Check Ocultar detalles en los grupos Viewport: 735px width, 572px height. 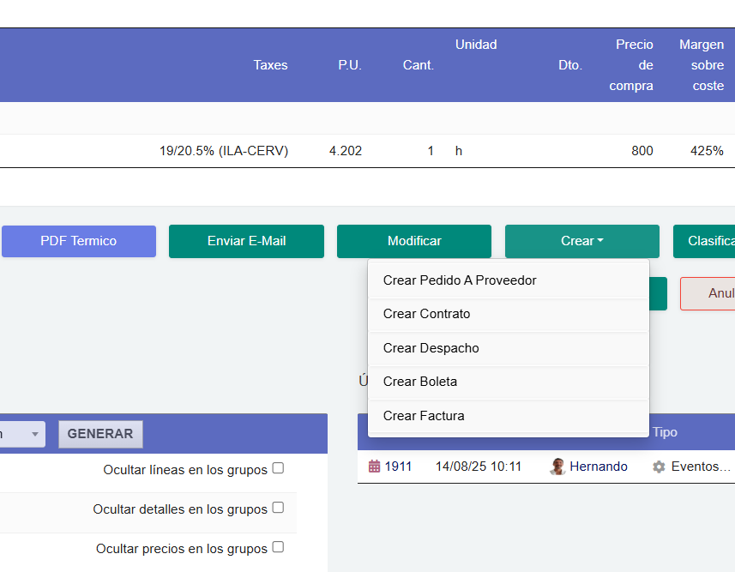[277, 507]
